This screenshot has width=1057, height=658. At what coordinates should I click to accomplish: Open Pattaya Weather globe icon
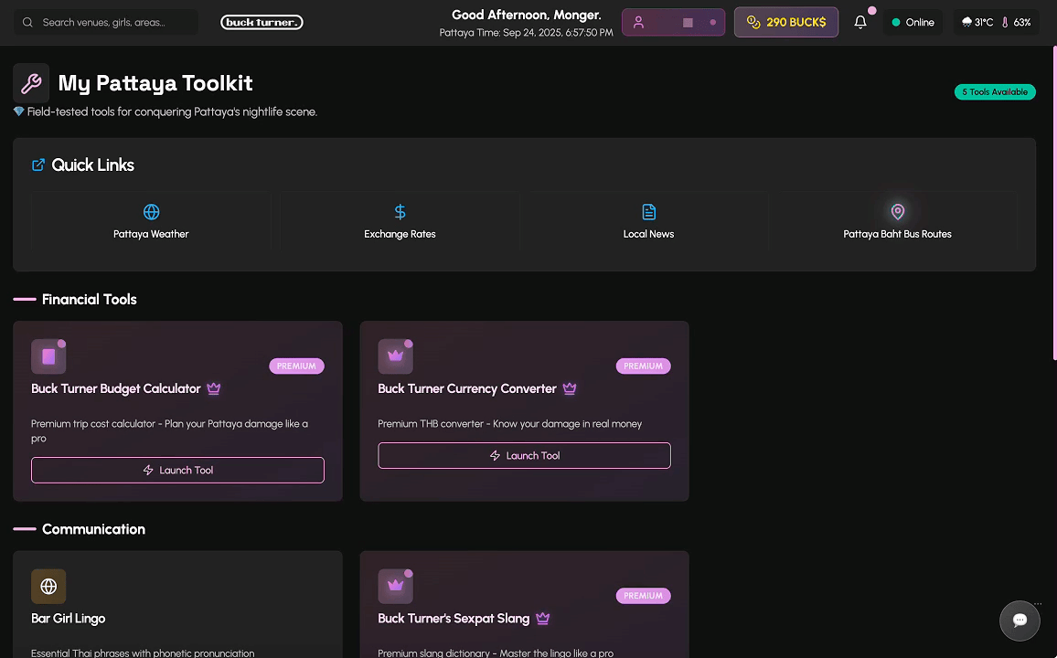point(151,211)
